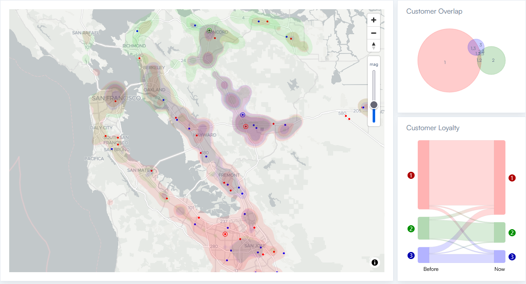Click Customer Loyalty panel title
This screenshot has height=284, width=526.
pyautogui.click(x=433, y=128)
